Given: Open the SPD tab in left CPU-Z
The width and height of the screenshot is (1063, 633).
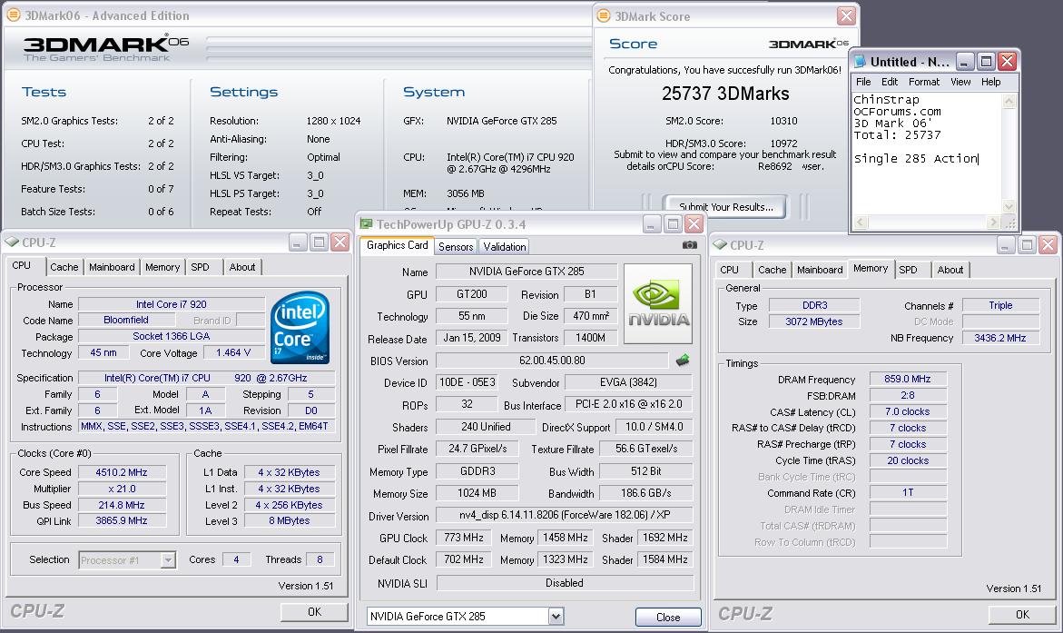Looking at the screenshot, I should pyautogui.click(x=200, y=267).
